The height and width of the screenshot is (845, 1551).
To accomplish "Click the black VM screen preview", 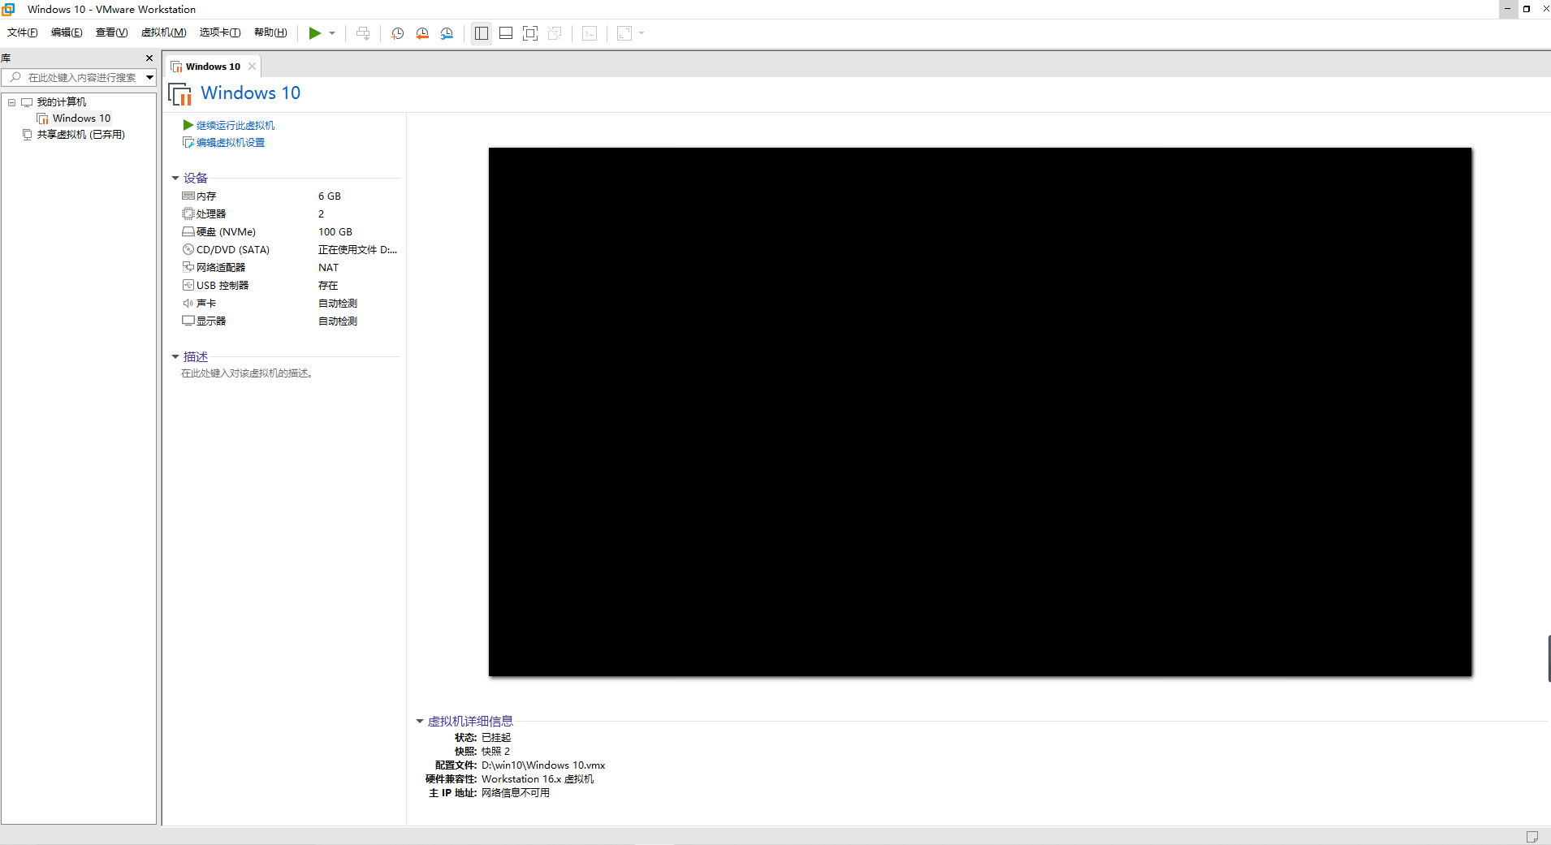I will pos(980,412).
